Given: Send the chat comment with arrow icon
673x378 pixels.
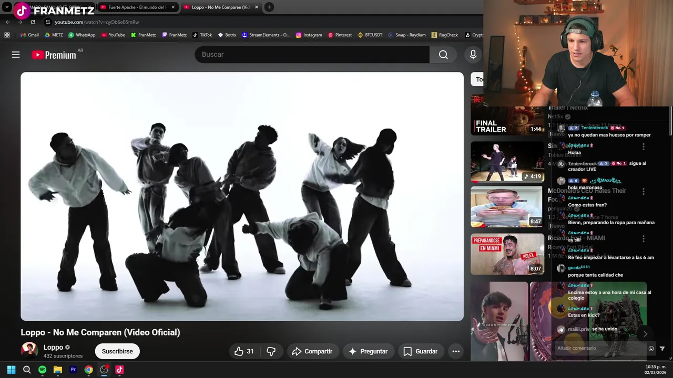Looking at the screenshot, I should (662, 349).
